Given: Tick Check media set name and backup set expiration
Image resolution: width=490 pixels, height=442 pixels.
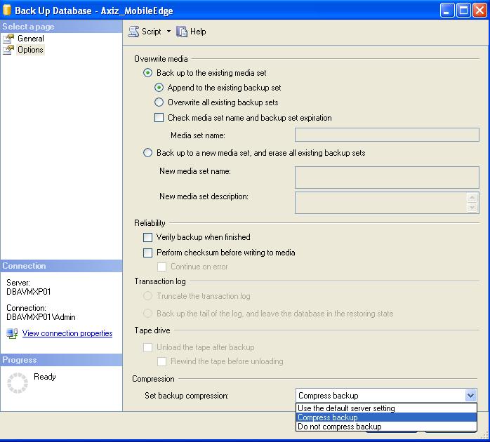Looking at the screenshot, I should (x=159, y=118).
